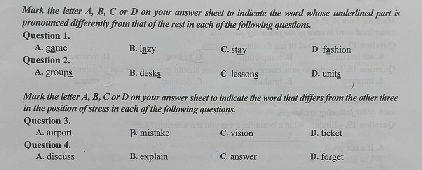Select answer C lessons

point(239,74)
